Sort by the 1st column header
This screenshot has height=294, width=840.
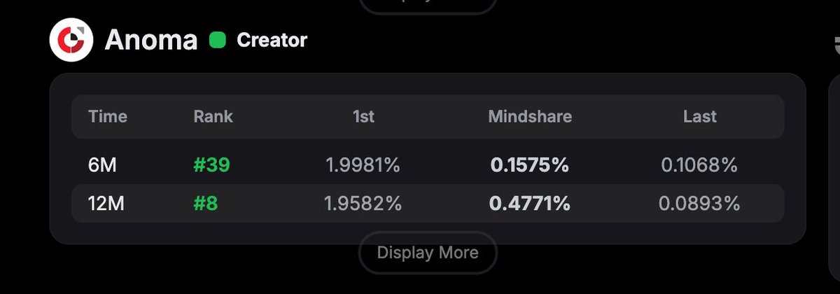363,117
